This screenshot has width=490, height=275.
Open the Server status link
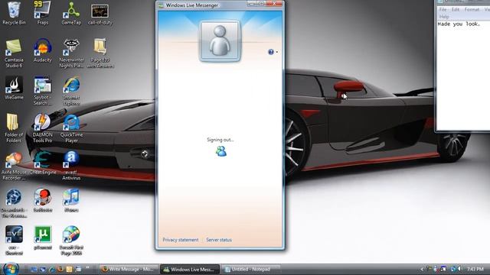tap(219, 240)
